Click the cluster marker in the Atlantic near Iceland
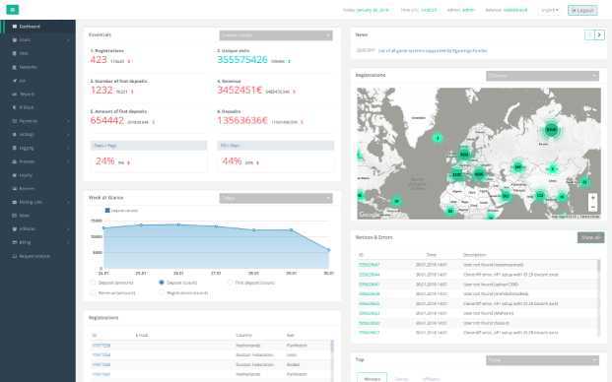 coord(438,138)
